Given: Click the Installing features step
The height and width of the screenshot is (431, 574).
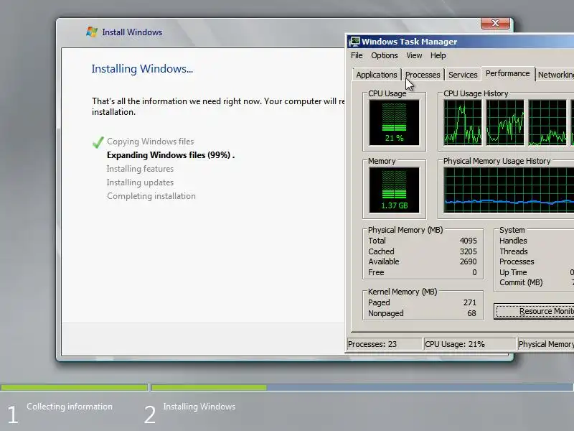Looking at the screenshot, I should (x=140, y=169).
